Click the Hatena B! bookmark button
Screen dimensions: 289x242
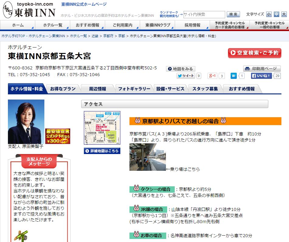point(233,76)
